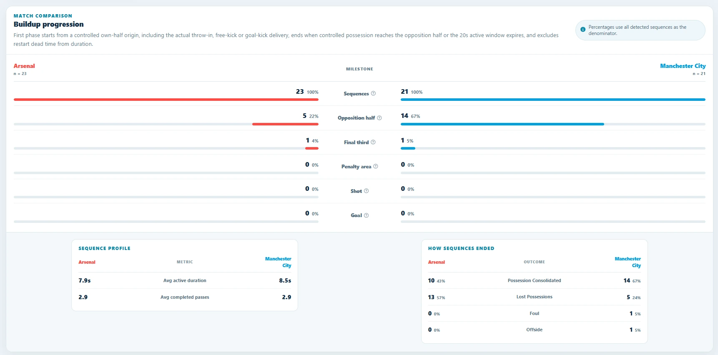Click the question-mark icon next to Goal
The width and height of the screenshot is (718, 355).
coord(367,215)
